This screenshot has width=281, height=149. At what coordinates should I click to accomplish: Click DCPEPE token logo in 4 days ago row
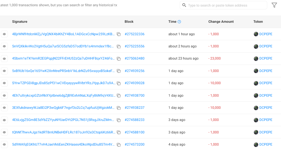[x=256, y=145]
